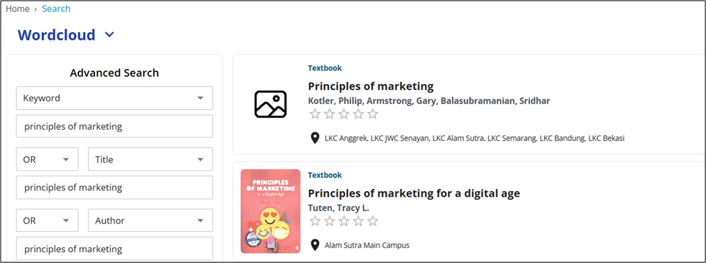The width and height of the screenshot is (706, 263).
Task: Open the Principles of marketing title link
Action: [371, 86]
